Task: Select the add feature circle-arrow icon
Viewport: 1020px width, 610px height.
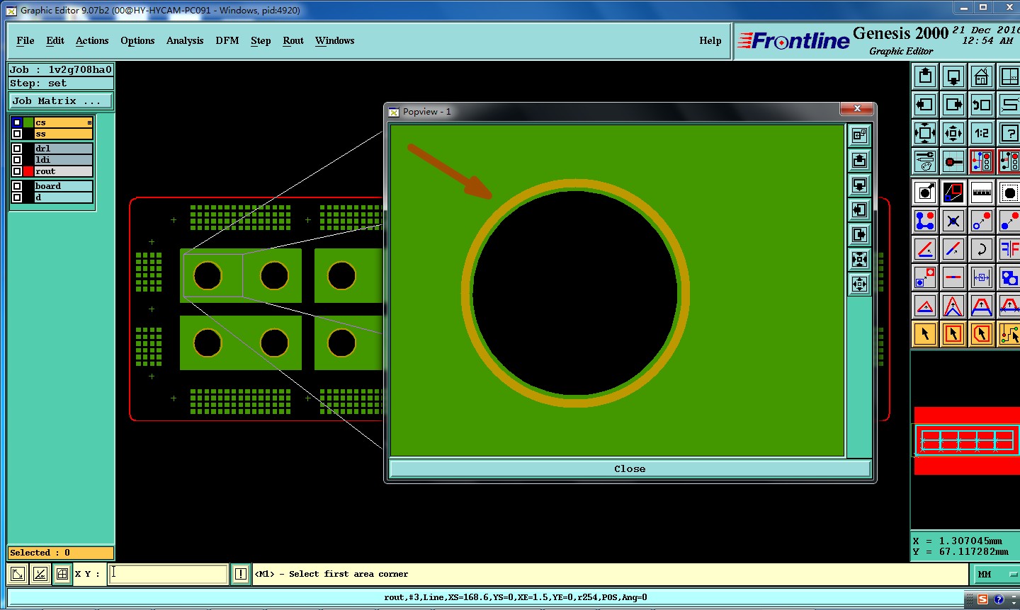Action: (x=925, y=192)
